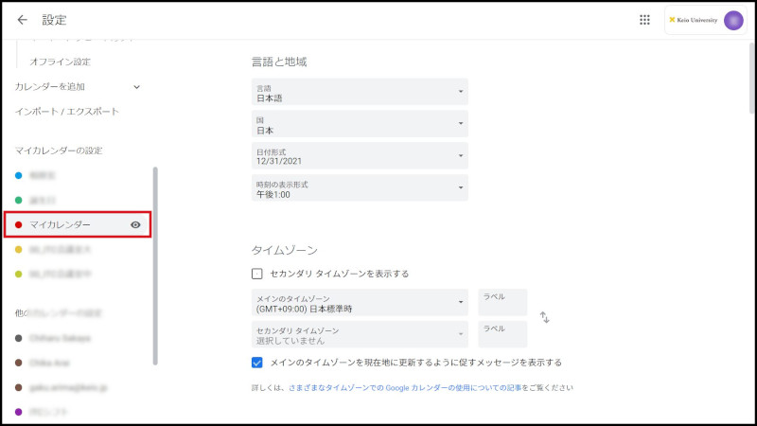Select インポート / エクスポート in the sidebar
The height and width of the screenshot is (426, 757).
pos(66,112)
